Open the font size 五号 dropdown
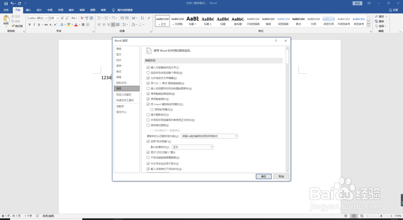Viewport: 403px width, 220px height. [x=58, y=18]
